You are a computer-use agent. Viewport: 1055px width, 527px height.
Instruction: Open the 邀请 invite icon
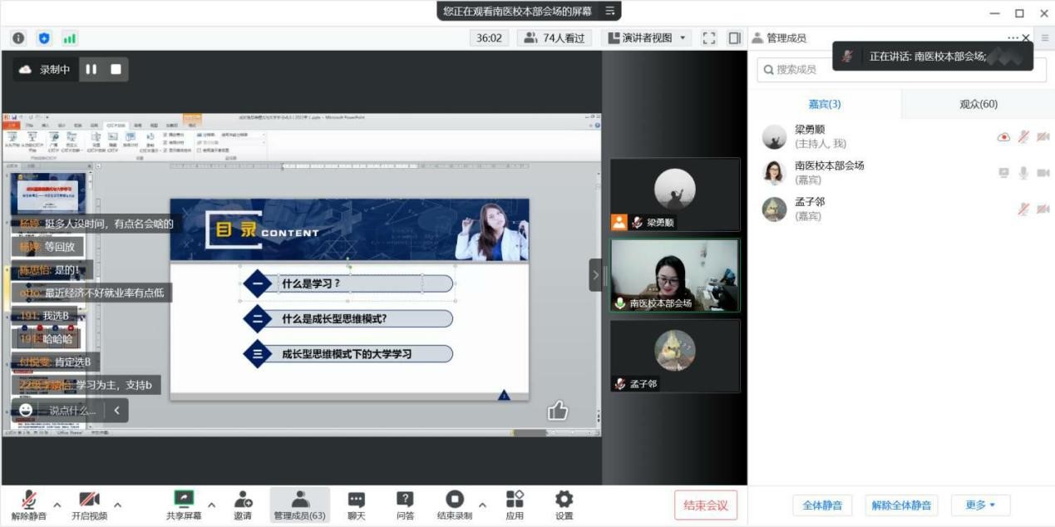[x=243, y=504]
